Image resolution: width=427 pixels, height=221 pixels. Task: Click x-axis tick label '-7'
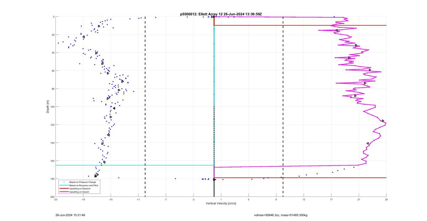[x=166, y=200]
